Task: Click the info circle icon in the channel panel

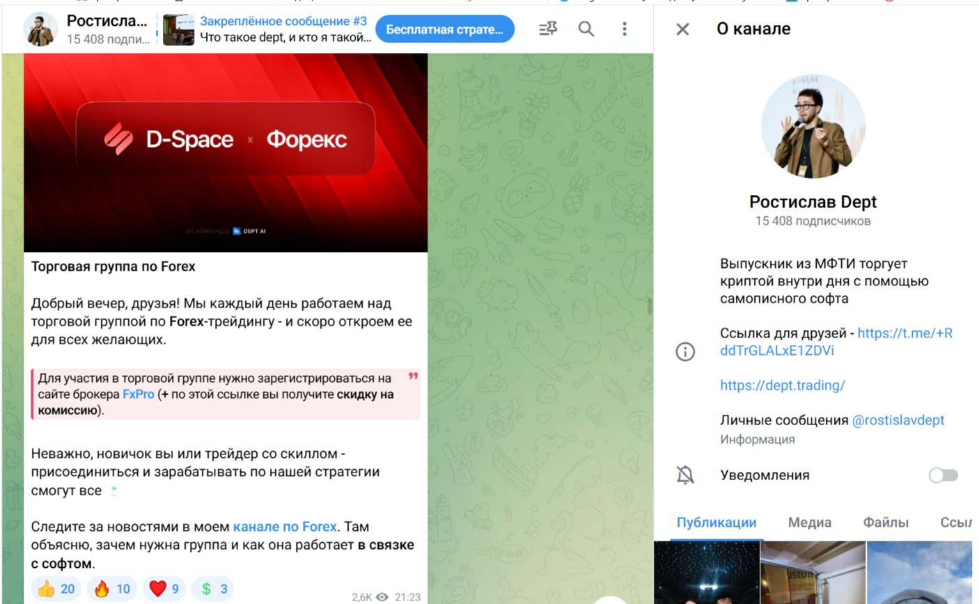Action: click(685, 351)
